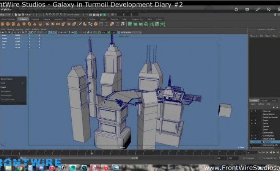
Task: Toggle visibility V for the light2 layer
Action: pos(251,120)
